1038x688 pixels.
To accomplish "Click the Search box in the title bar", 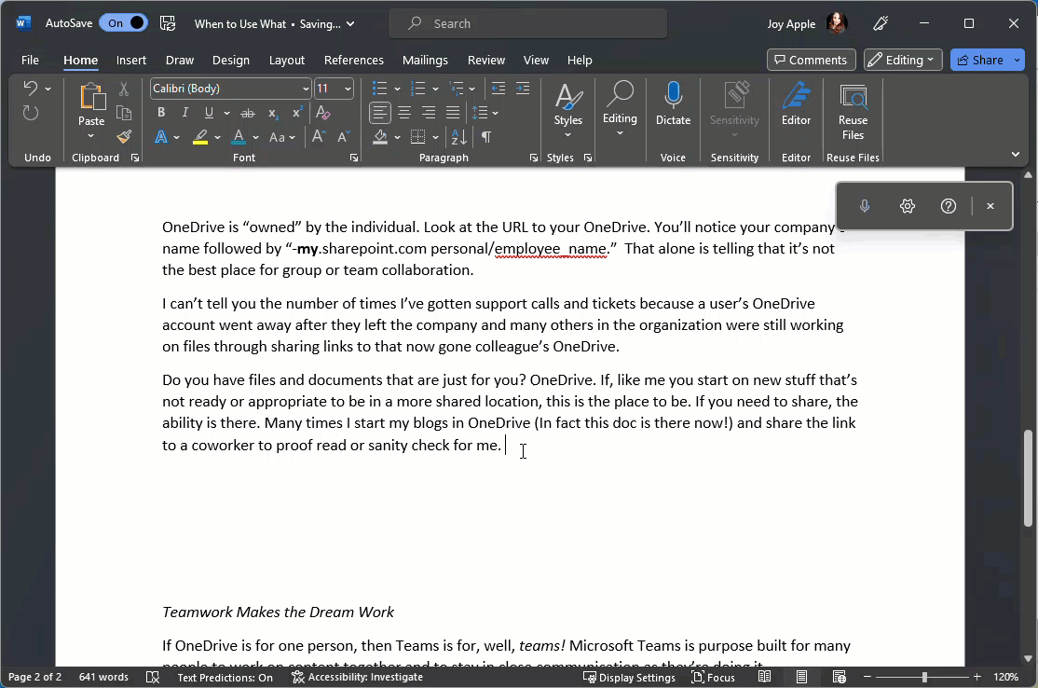I will pyautogui.click(x=527, y=23).
